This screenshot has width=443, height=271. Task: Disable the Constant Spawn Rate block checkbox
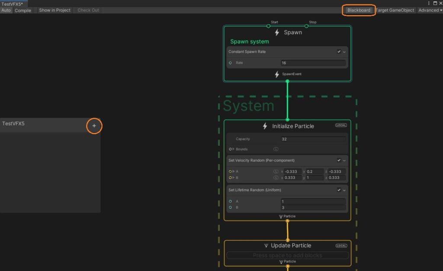tap(339, 52)
